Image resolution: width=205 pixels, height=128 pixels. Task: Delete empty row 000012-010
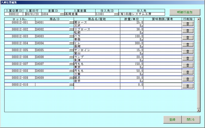tap(188, 86)
